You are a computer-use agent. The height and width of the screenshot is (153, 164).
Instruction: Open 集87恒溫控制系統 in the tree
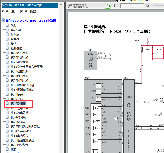tap(22, 140)
